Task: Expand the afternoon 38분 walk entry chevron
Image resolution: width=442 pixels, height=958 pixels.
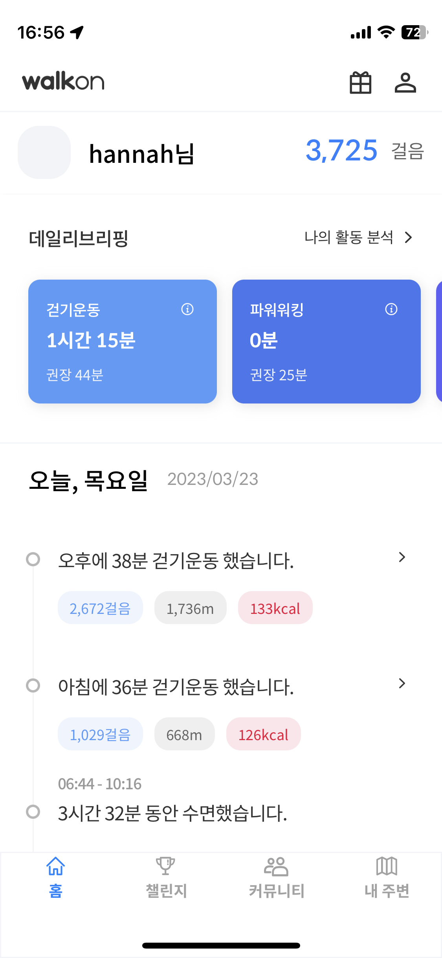Action: [x=402, y=557]
